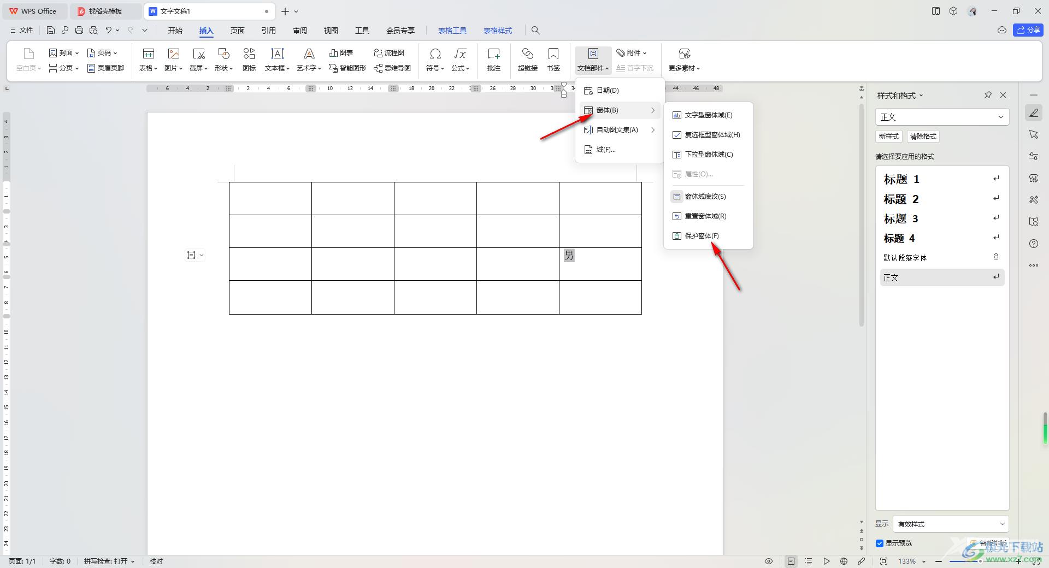The width and height of the screenshot is (1049, 568).
Task: Open the 公式 formula tool
Action: [460, 60]
